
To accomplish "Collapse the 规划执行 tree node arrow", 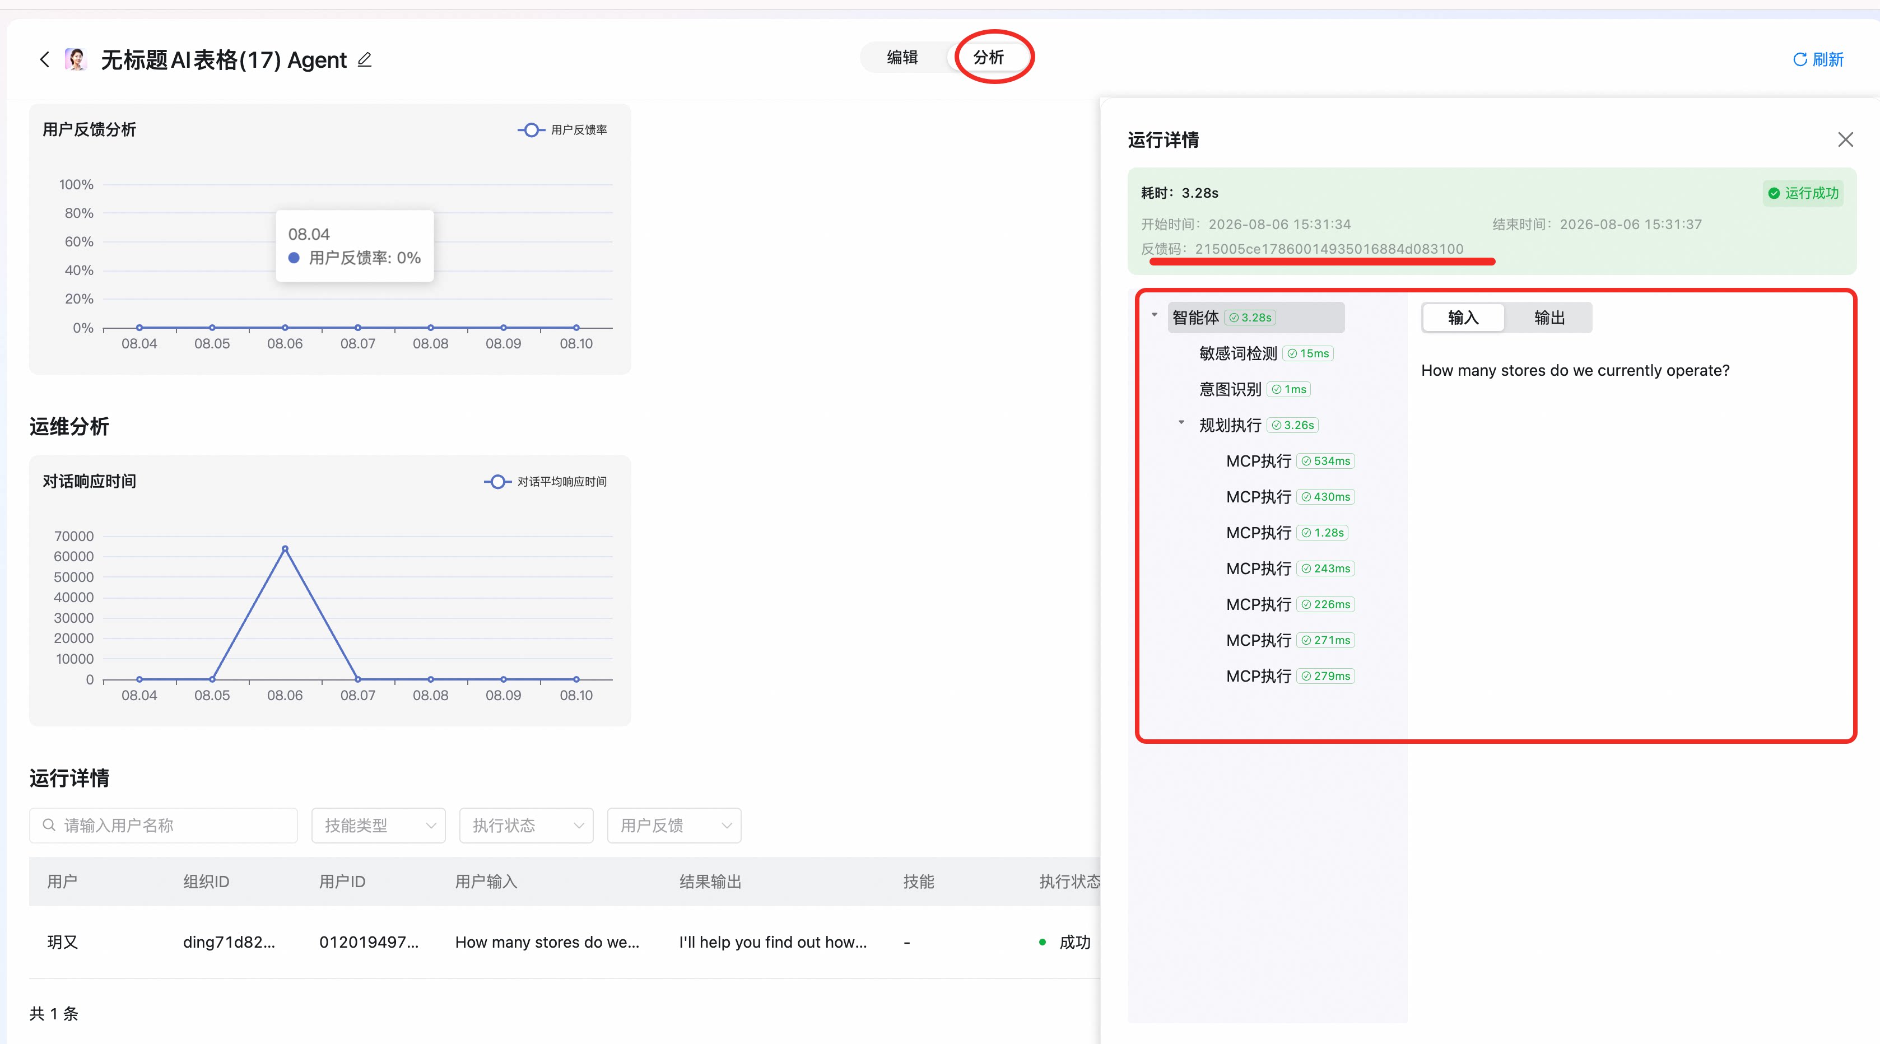I will coord(1181,422).
